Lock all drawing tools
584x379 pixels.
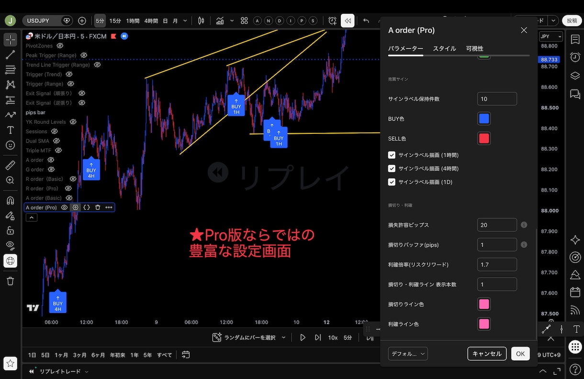[x=10, y=230]
